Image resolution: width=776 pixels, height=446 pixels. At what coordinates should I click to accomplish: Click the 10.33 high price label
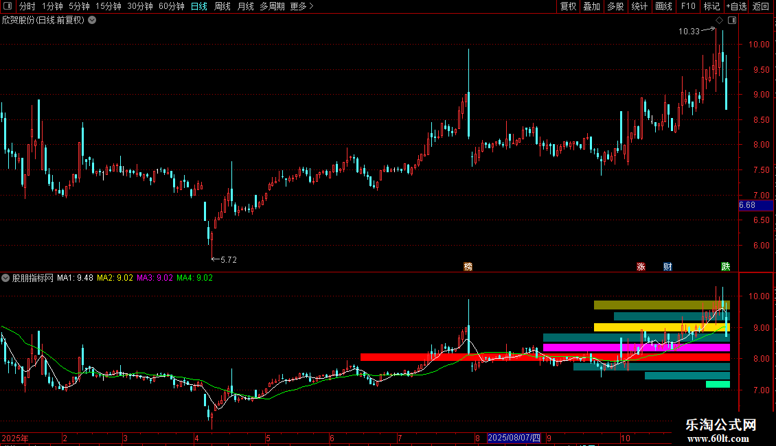point(689,31)
